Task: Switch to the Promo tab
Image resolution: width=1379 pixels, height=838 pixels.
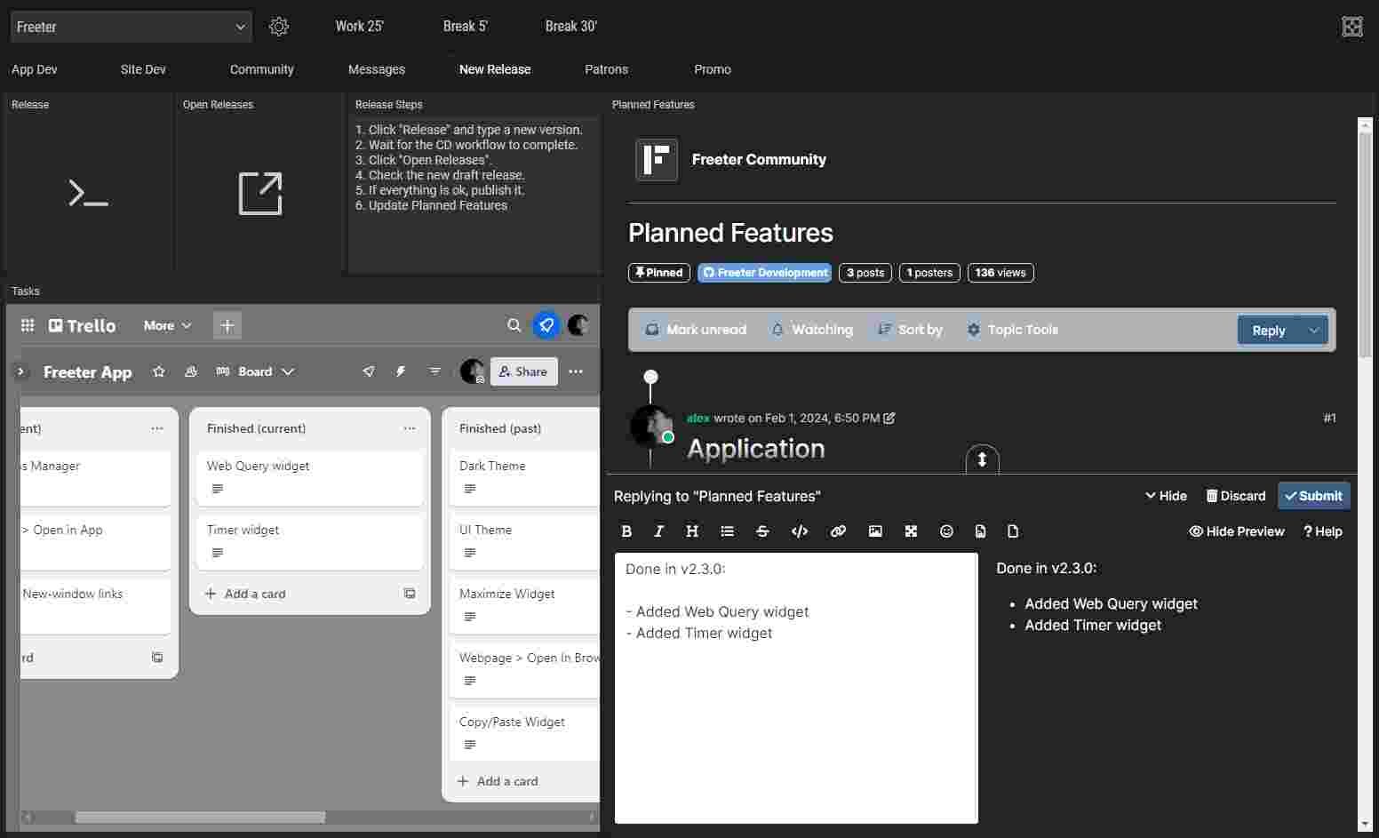Action: click(x=713, y=69)
